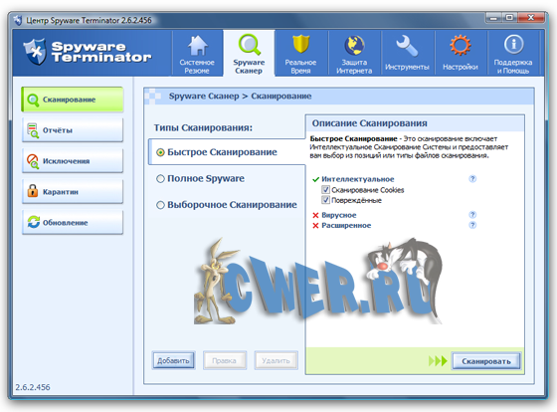Click the red X by Расширенное
557x412 pixels.
coord(315,225)
